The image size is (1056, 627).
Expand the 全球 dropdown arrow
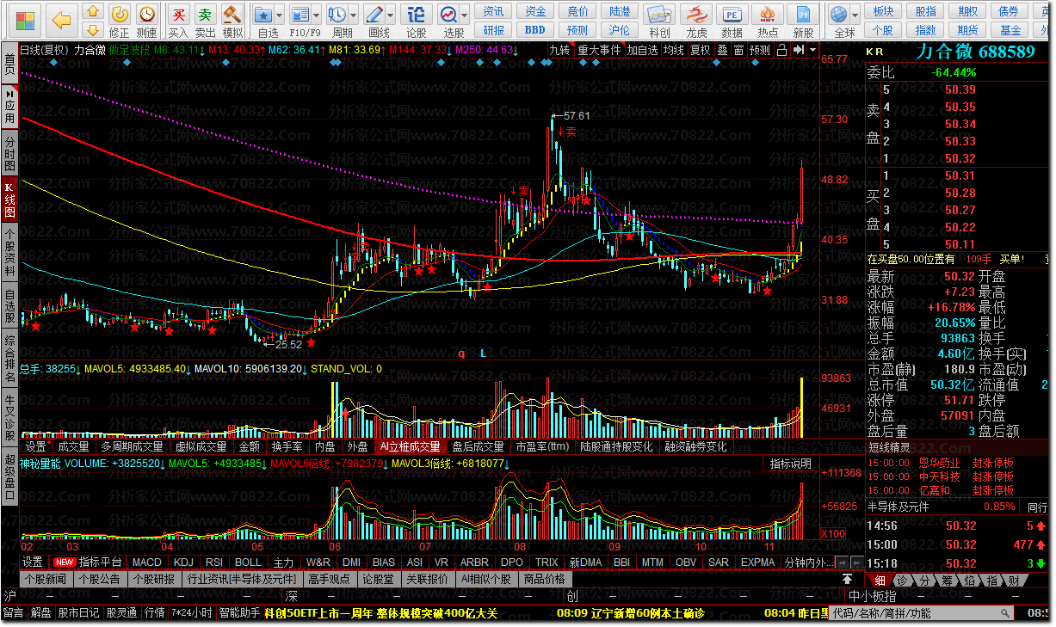click(854, 15)
